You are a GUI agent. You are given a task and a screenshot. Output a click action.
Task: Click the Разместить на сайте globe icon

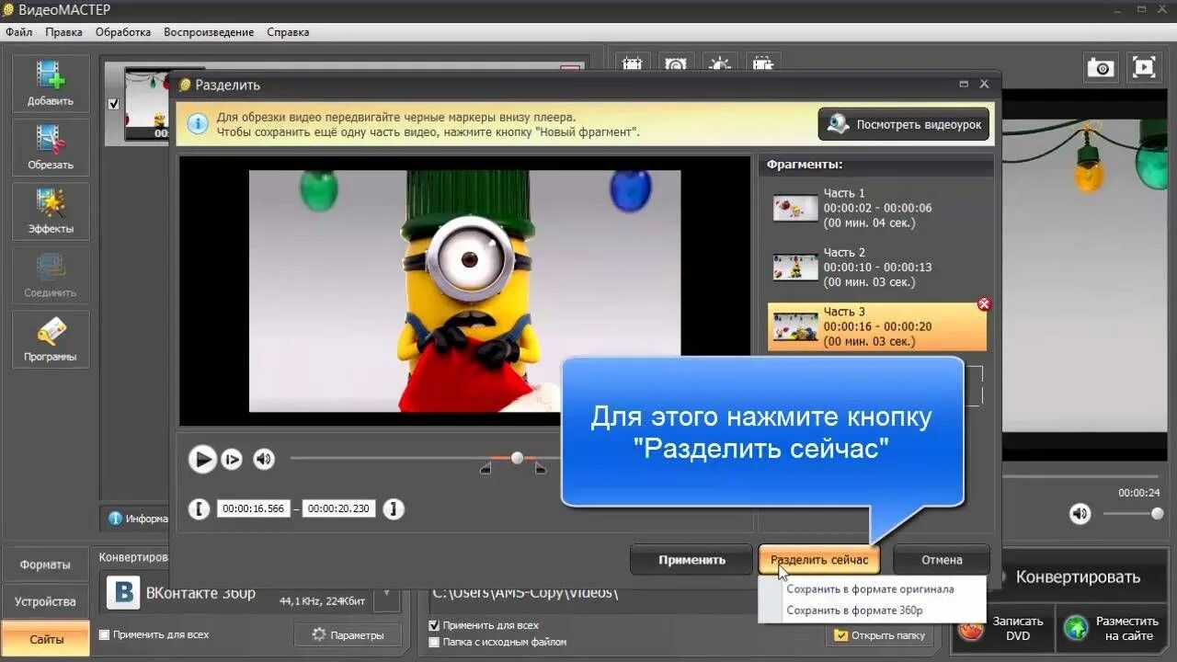(x=1076, y=629)
